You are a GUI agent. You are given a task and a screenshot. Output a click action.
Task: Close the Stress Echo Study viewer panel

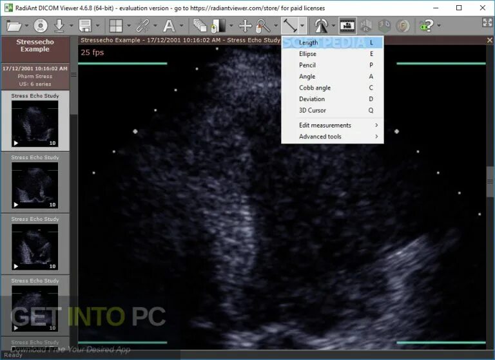pyautogui.click(x=490, y=40)
